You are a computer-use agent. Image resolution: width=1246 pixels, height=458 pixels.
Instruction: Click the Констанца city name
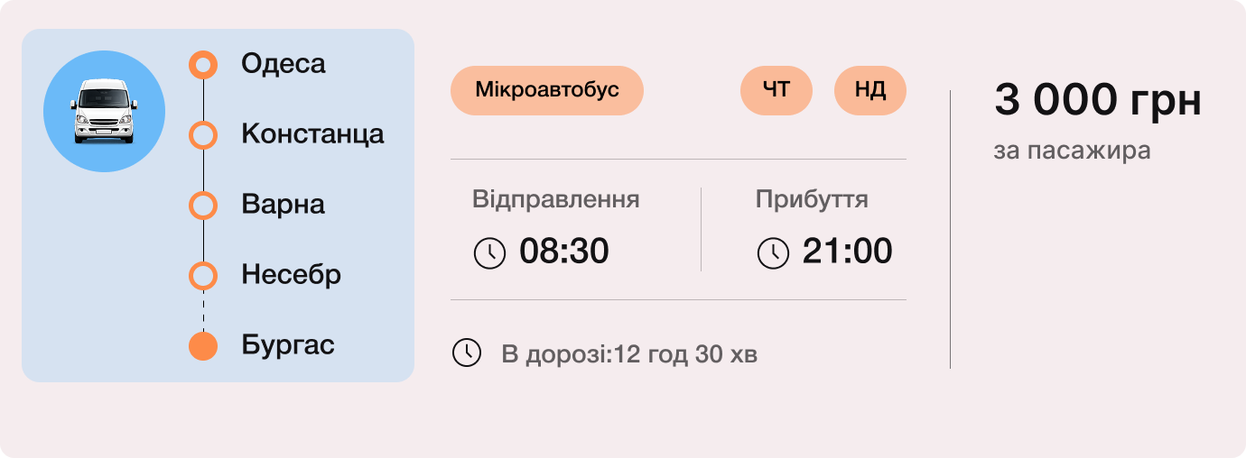coord(312,134)
